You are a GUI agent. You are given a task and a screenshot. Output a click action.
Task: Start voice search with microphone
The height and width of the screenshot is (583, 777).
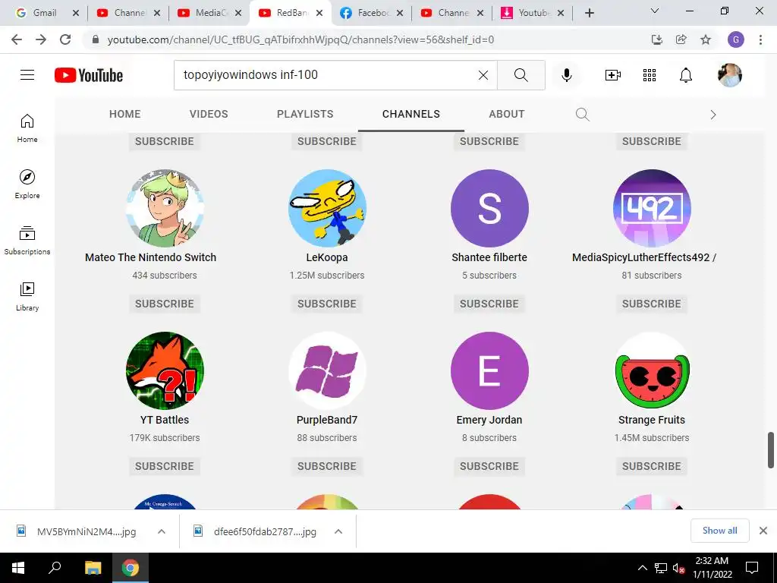(566, 75)
